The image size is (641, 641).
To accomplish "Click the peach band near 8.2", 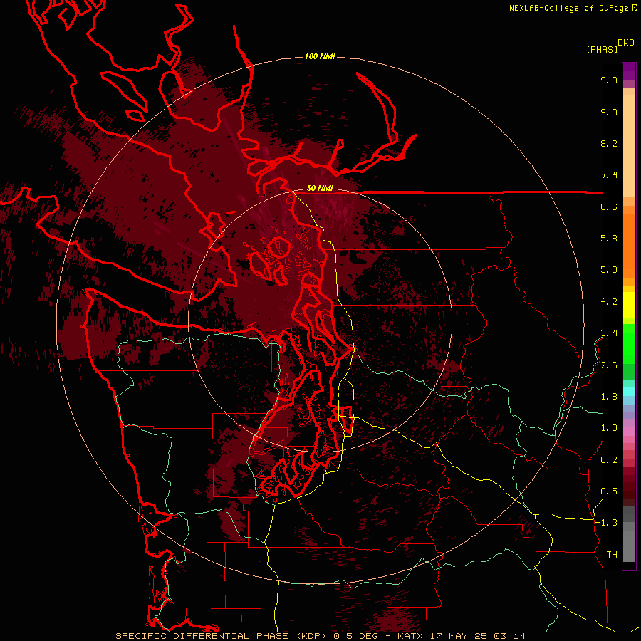I will point(629,146).
